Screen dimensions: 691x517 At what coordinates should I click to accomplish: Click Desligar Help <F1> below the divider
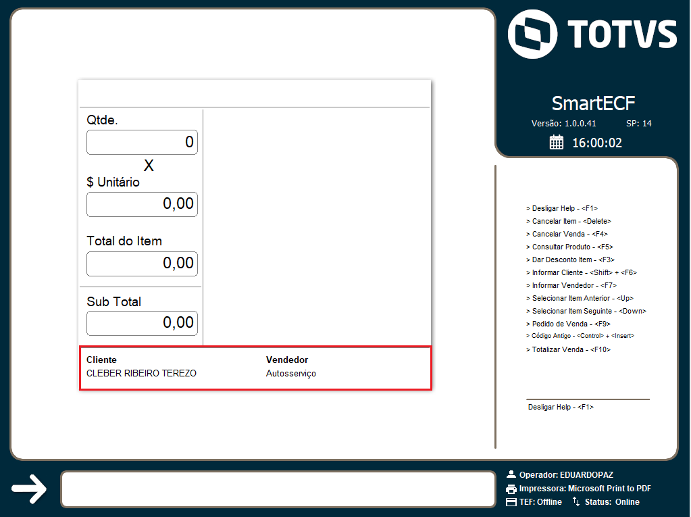click(561, 407)
